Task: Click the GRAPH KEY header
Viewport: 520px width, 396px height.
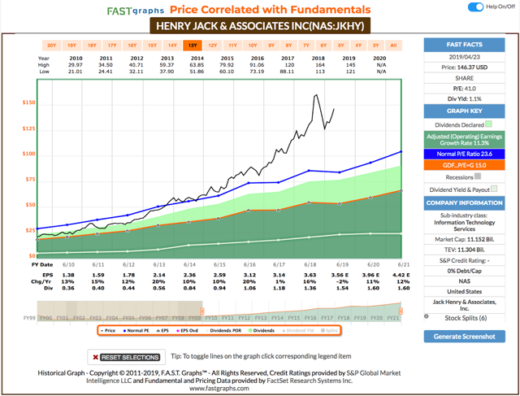Action: pos(464,111)
